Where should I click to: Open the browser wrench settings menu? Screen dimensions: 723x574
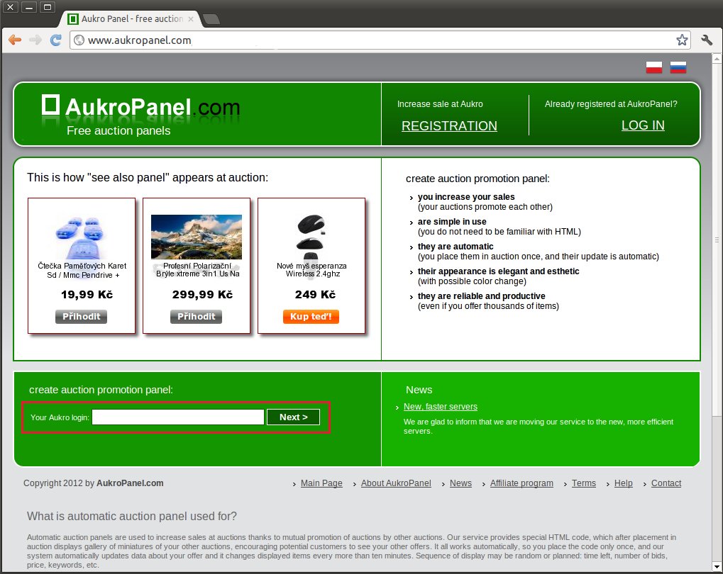tap(707, 40)
